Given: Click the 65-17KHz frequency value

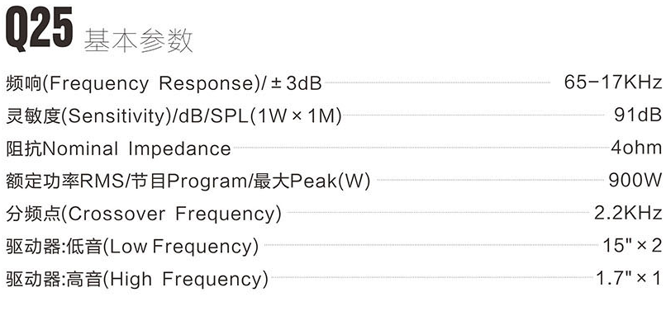Looking at the screenshot, I should 613,82.
